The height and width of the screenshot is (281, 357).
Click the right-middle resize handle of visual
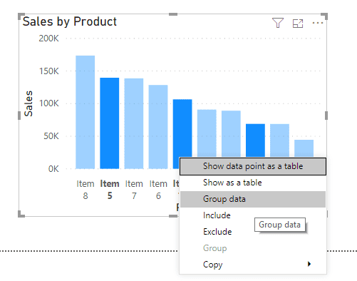click(326, 116)
